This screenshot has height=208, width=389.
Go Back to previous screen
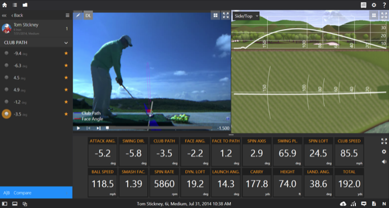click(17, 15)
